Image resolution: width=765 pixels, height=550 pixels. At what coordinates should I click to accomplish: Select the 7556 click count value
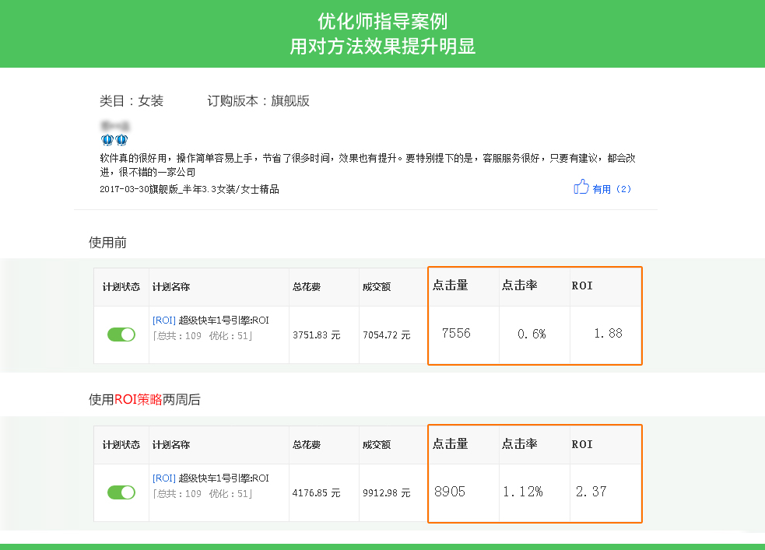[x=455, y=334]
